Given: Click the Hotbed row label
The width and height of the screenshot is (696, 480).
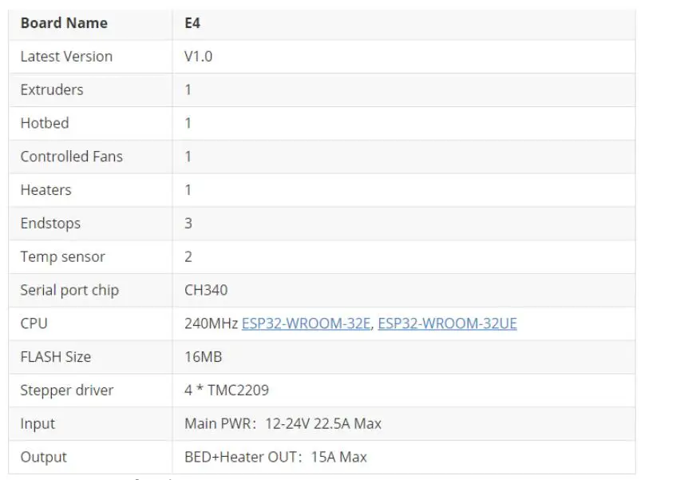Looking at the screenshot, I should pyautogui.click(x=45, y=123).
